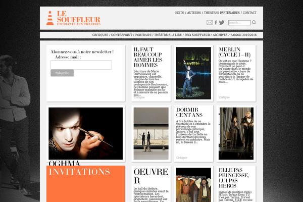Open the Oeuvrer article title
Image resolution: width=303 pixels, height=202 pixels.
[151, 176]
